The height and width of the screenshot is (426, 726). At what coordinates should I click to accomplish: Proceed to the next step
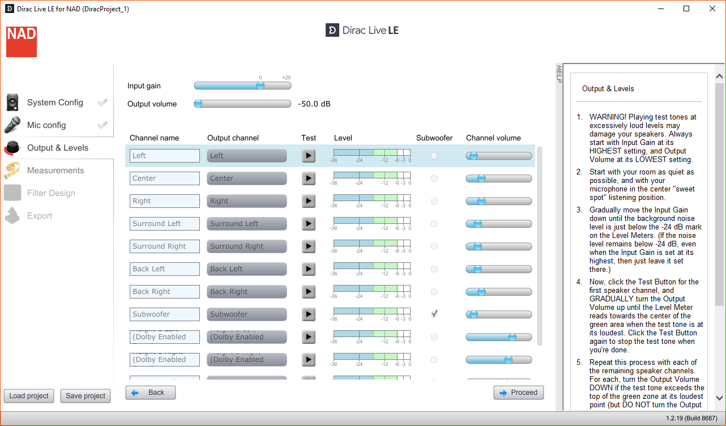519,393
